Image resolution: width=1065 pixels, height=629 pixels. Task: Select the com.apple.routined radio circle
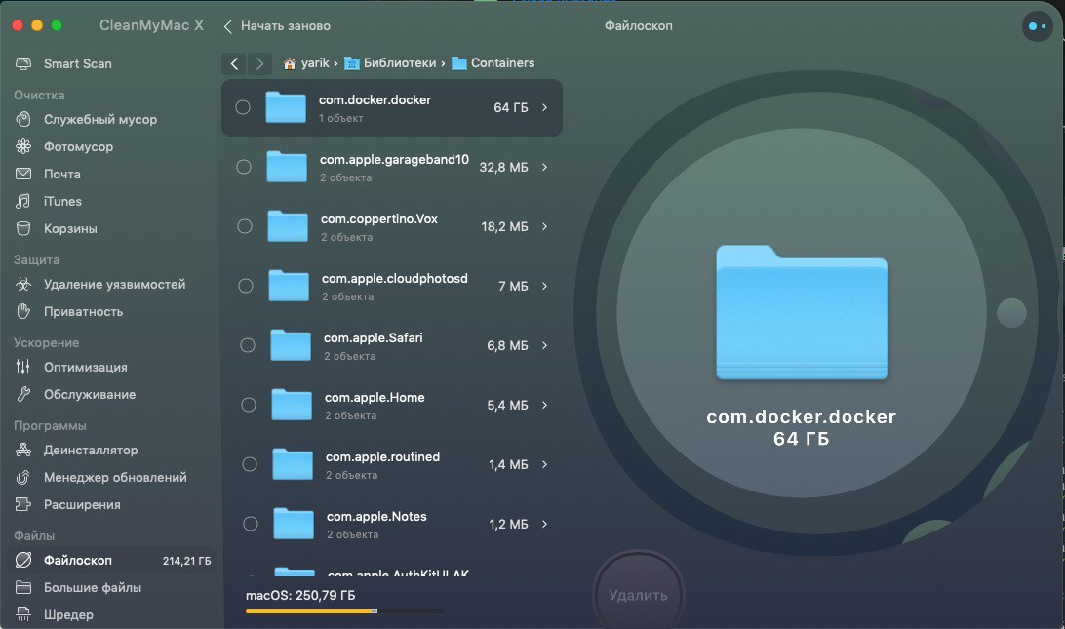click(250, 464)
